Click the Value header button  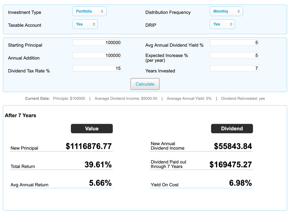[92, 129]
